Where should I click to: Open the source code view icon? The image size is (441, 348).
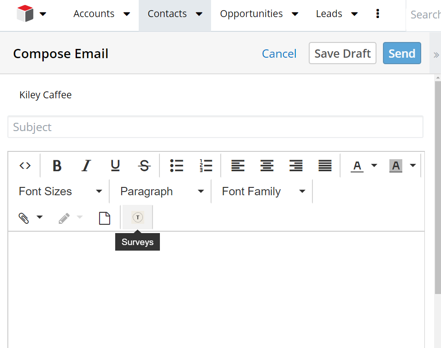tap(25, 166)
